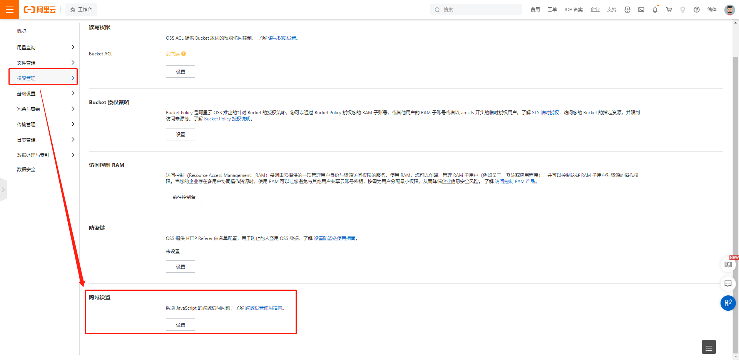Open the 工作台 workbench home
Viewport: 739px width, 360px height.
[x=81, y=10]
